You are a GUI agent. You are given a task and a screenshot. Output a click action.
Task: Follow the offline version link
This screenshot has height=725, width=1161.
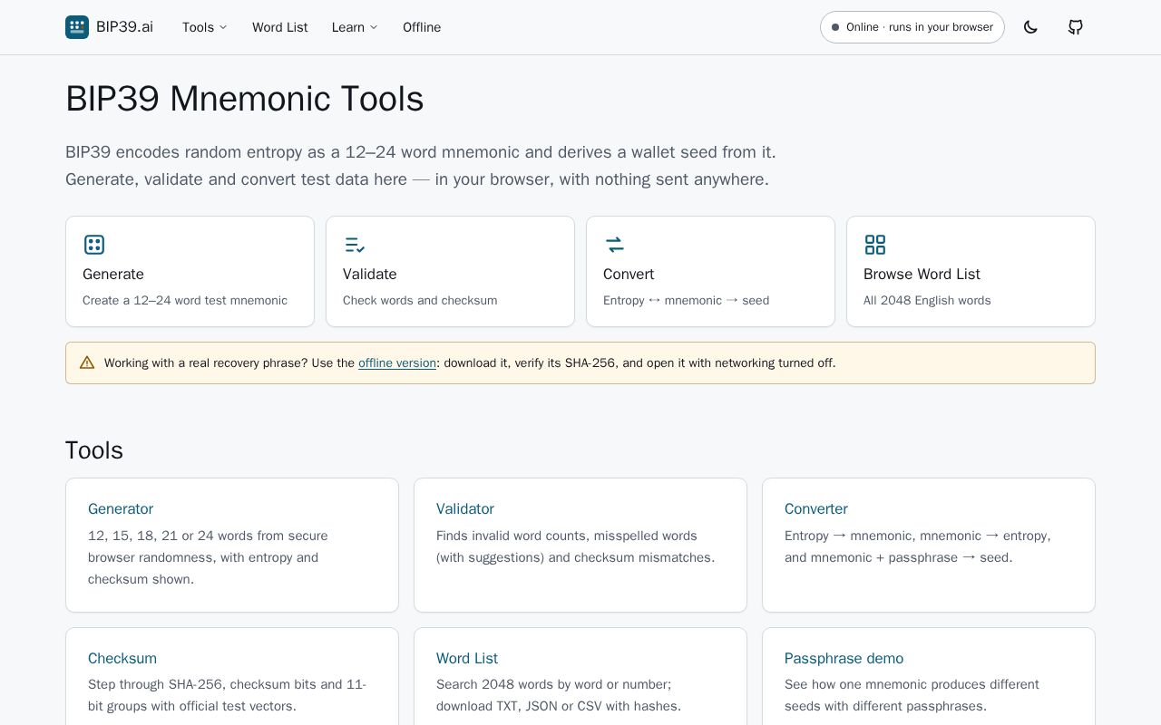pyautogui.click(x=397, y=362)
